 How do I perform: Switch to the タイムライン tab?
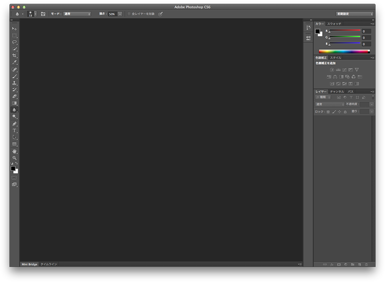(x=49, y=264)
